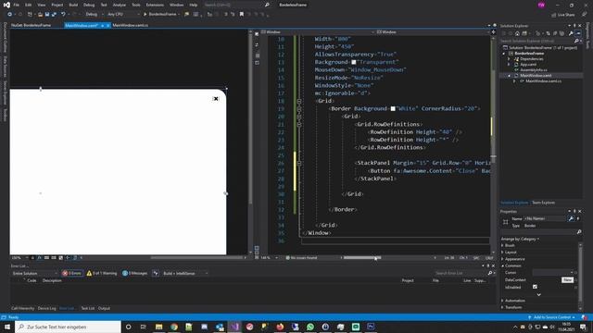593x333 pixels.
Task: Click the Task View taskbar icon
Action: [x=144, y=327]
